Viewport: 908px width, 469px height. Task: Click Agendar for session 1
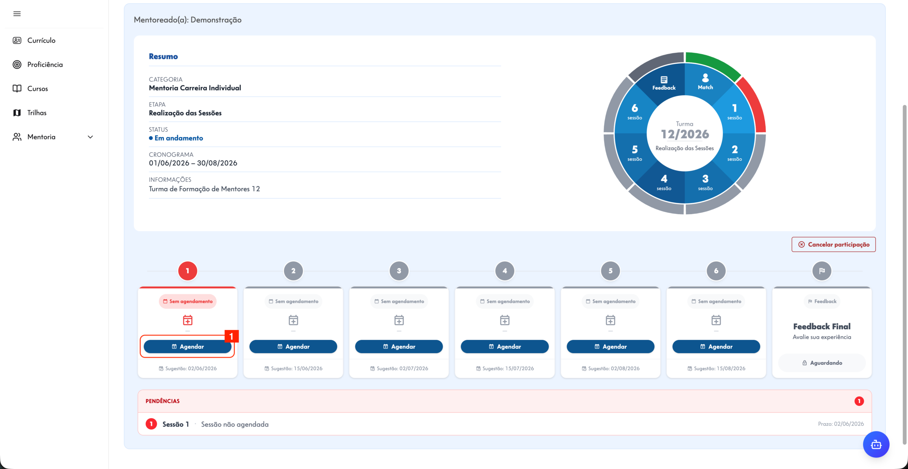188,346
